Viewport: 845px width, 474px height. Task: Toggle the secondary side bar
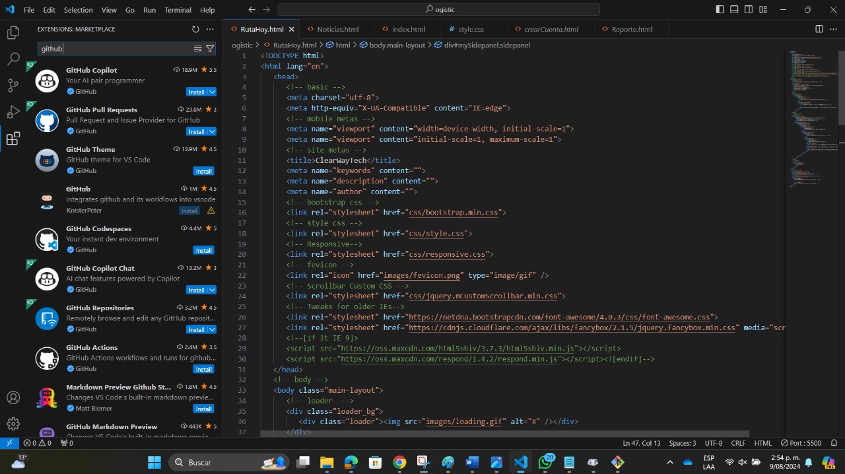point(749,10)
